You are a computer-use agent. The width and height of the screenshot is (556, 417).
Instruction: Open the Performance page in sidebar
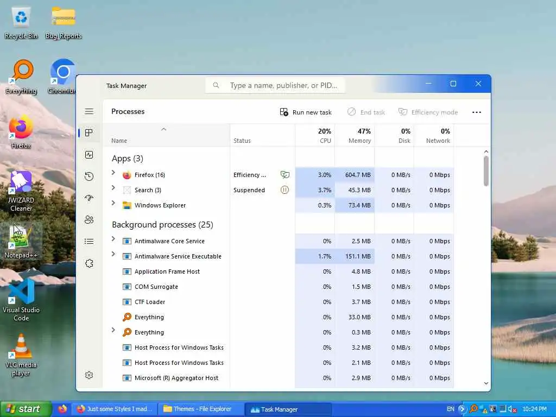pos(89,155)
